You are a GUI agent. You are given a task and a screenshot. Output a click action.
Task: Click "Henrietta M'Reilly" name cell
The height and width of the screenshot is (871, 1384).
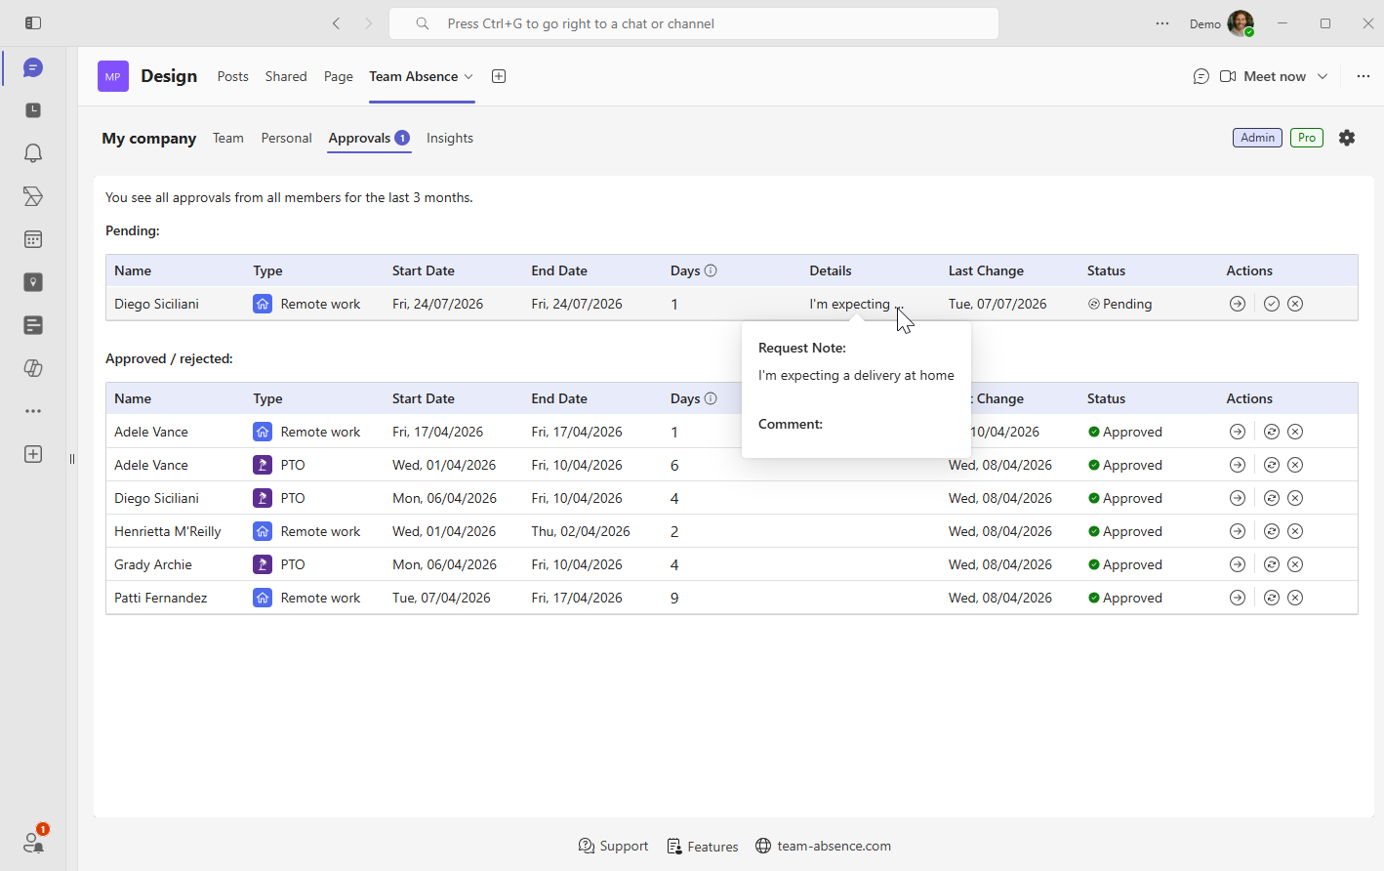coord(168,531)
